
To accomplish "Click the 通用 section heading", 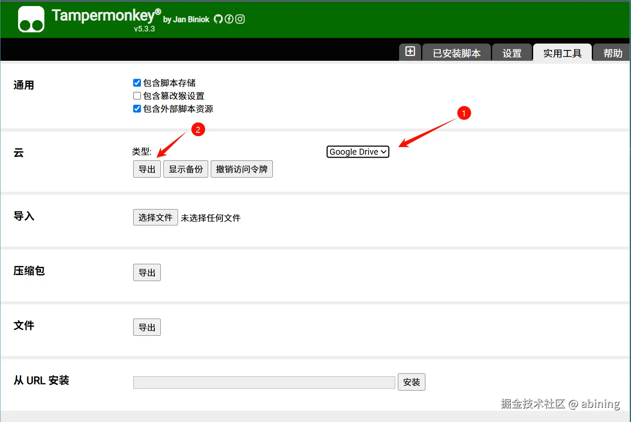I will click(x=24, y=85).
